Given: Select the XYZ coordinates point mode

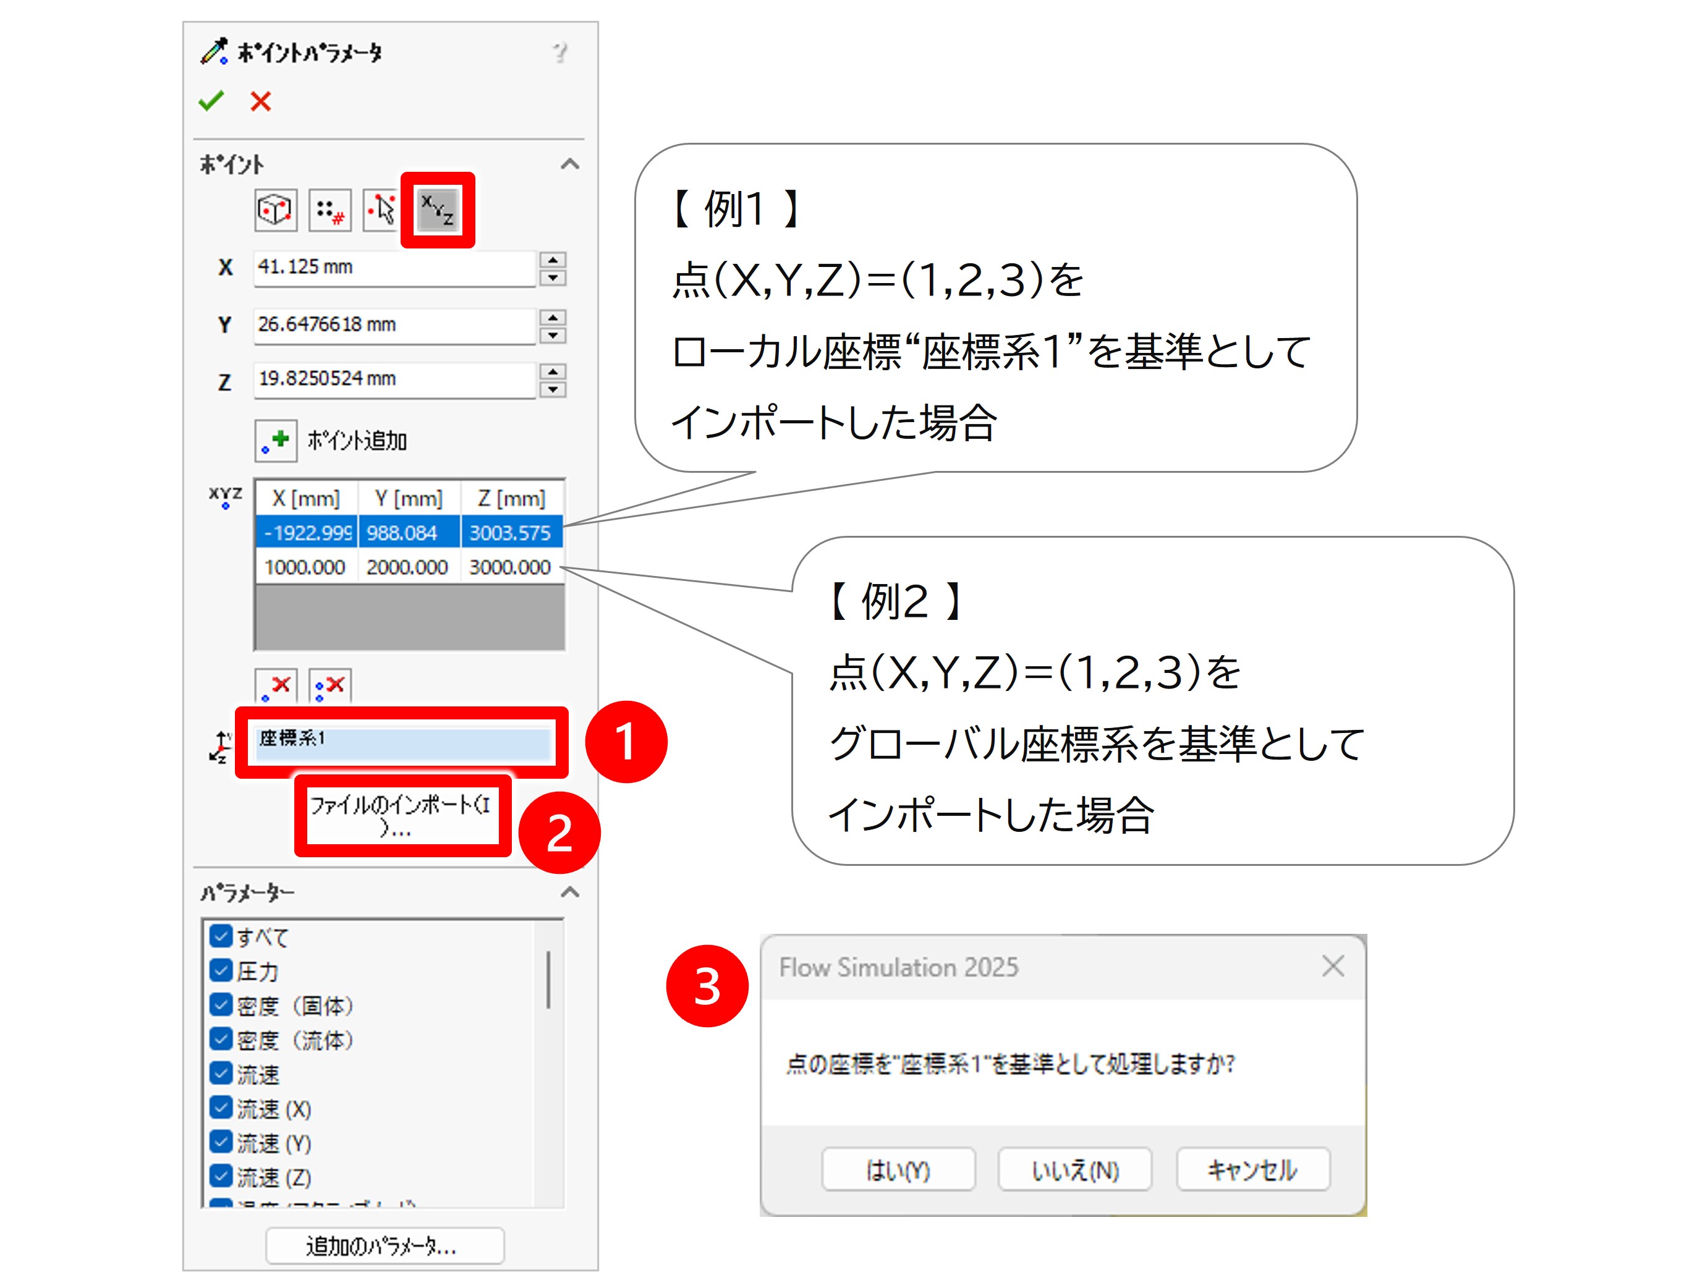Looking at the screenshot, I should [438, 209].
